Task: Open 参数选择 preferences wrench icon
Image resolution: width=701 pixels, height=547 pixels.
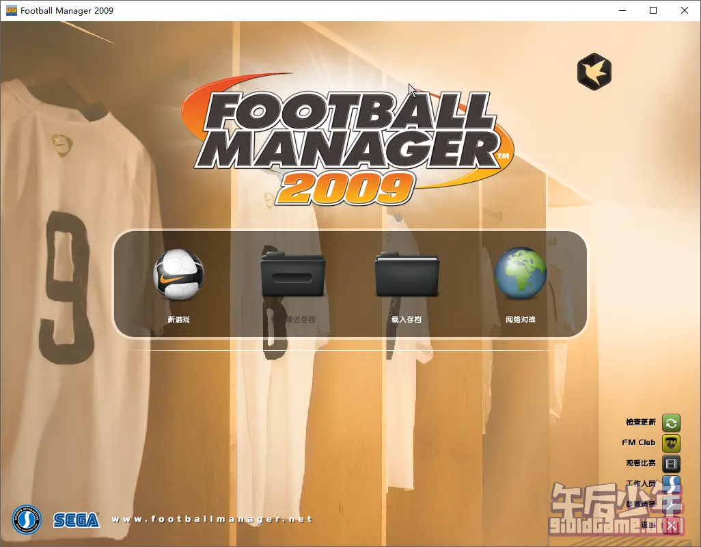Action: [671, 505]
